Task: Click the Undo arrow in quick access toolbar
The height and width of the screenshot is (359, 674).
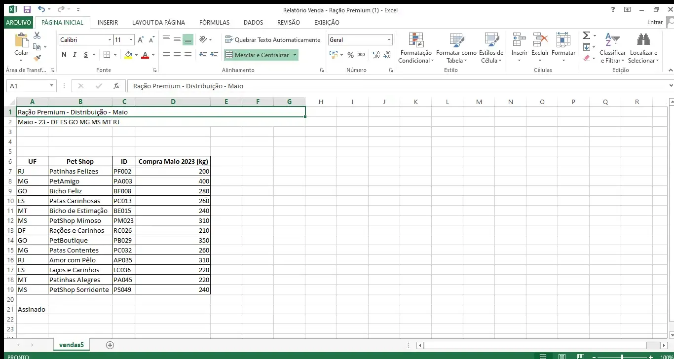Action: tap(41, 9)
